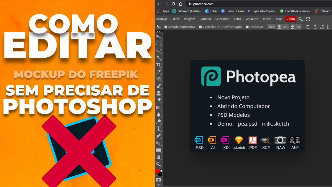Open the Filtro menu
Image resolution: width=332 pixels, height=187 pixels.
click(238, 19)
